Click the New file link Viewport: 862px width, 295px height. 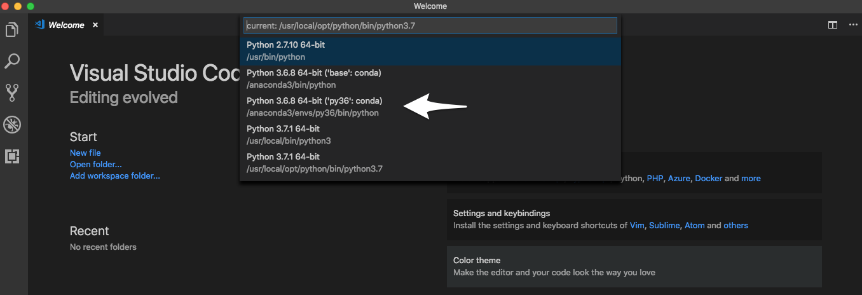click(x=85, y=153)
